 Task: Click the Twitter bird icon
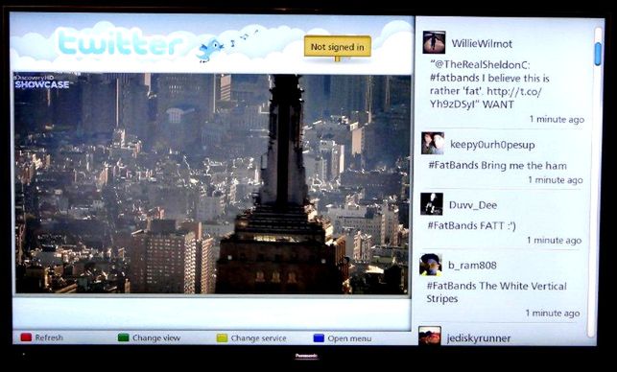(210, 50)
